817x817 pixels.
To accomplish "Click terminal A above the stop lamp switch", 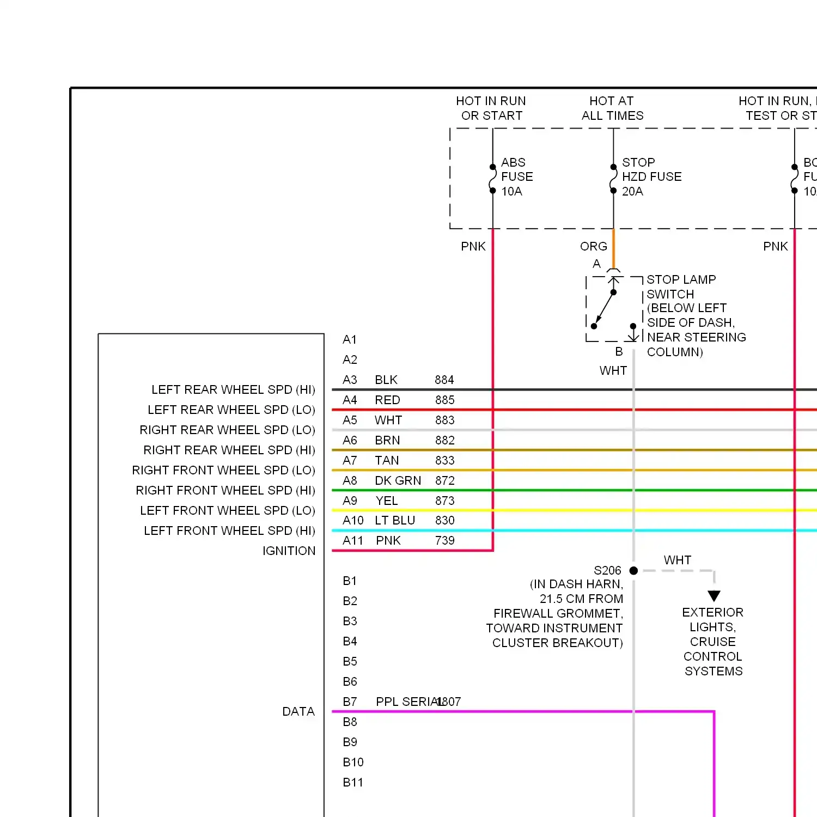I will pyautogui.click(x=596, y=264).
